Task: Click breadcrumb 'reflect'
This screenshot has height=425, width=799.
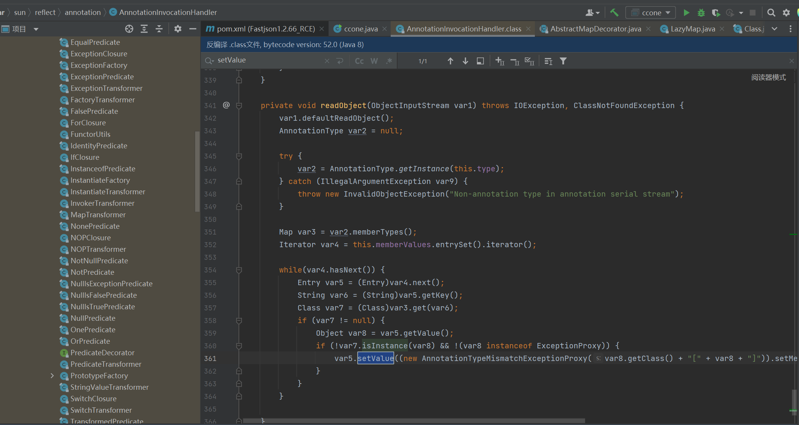Action: click(45, 12)
